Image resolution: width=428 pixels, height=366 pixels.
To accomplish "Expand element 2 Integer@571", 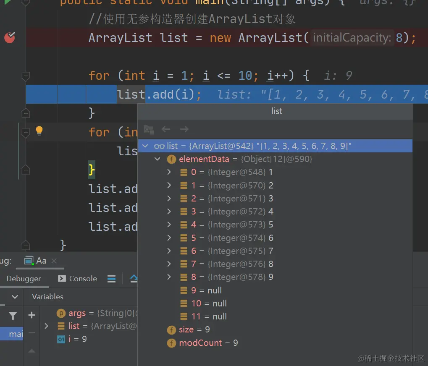I will [169, 198].
